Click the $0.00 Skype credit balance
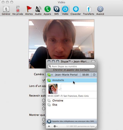This screenshot has height=130, width=123. tap(86, 75)
